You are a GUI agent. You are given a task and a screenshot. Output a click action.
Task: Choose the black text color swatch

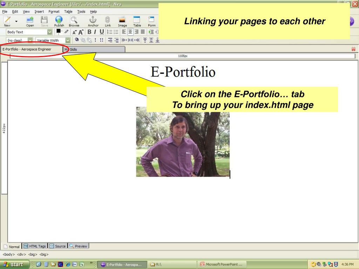click(59, 31)
